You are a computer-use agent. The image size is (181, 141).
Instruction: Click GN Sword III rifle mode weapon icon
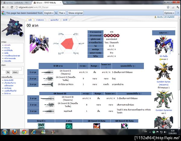tap(49, 105)
